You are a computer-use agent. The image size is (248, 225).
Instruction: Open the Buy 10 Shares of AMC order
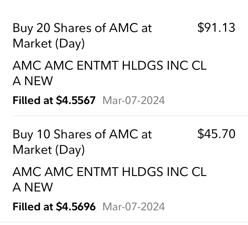(x=124, y=169)
